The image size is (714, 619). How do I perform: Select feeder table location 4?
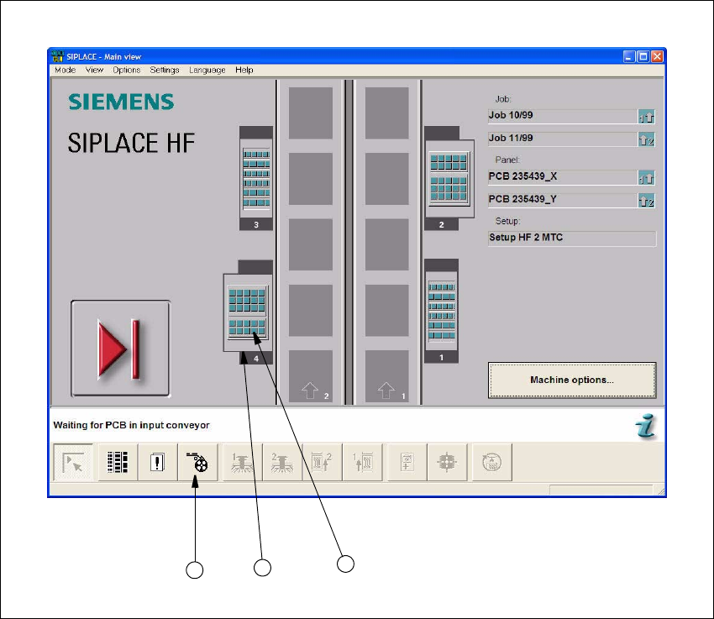[x=248, y=312]
